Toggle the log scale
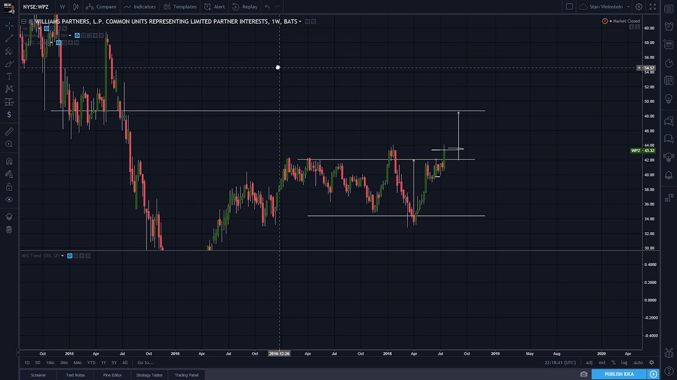677x380 pixels. [624, 363]
